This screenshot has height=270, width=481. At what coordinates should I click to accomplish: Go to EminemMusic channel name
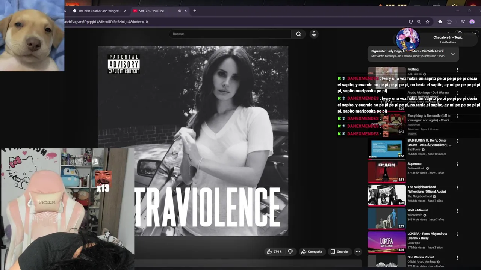coord(416,168)
